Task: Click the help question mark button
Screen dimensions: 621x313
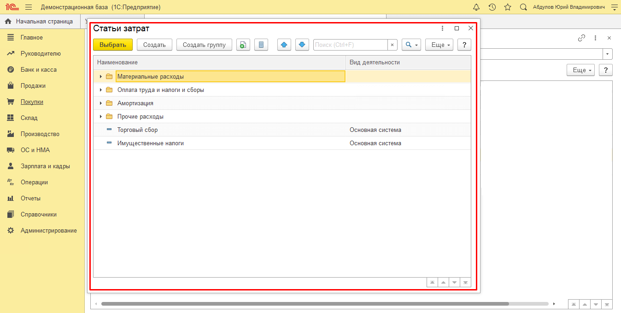Action: point(464,45)
